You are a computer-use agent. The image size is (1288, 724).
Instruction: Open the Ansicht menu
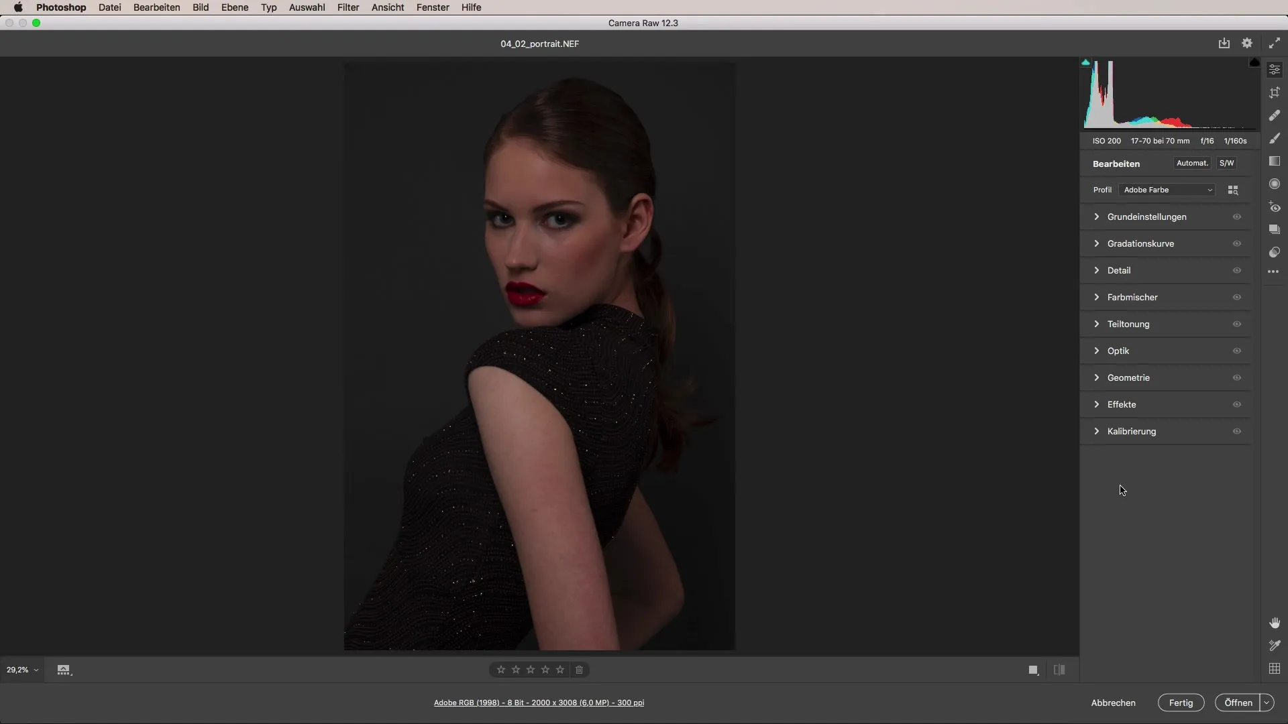coord(388,7)
